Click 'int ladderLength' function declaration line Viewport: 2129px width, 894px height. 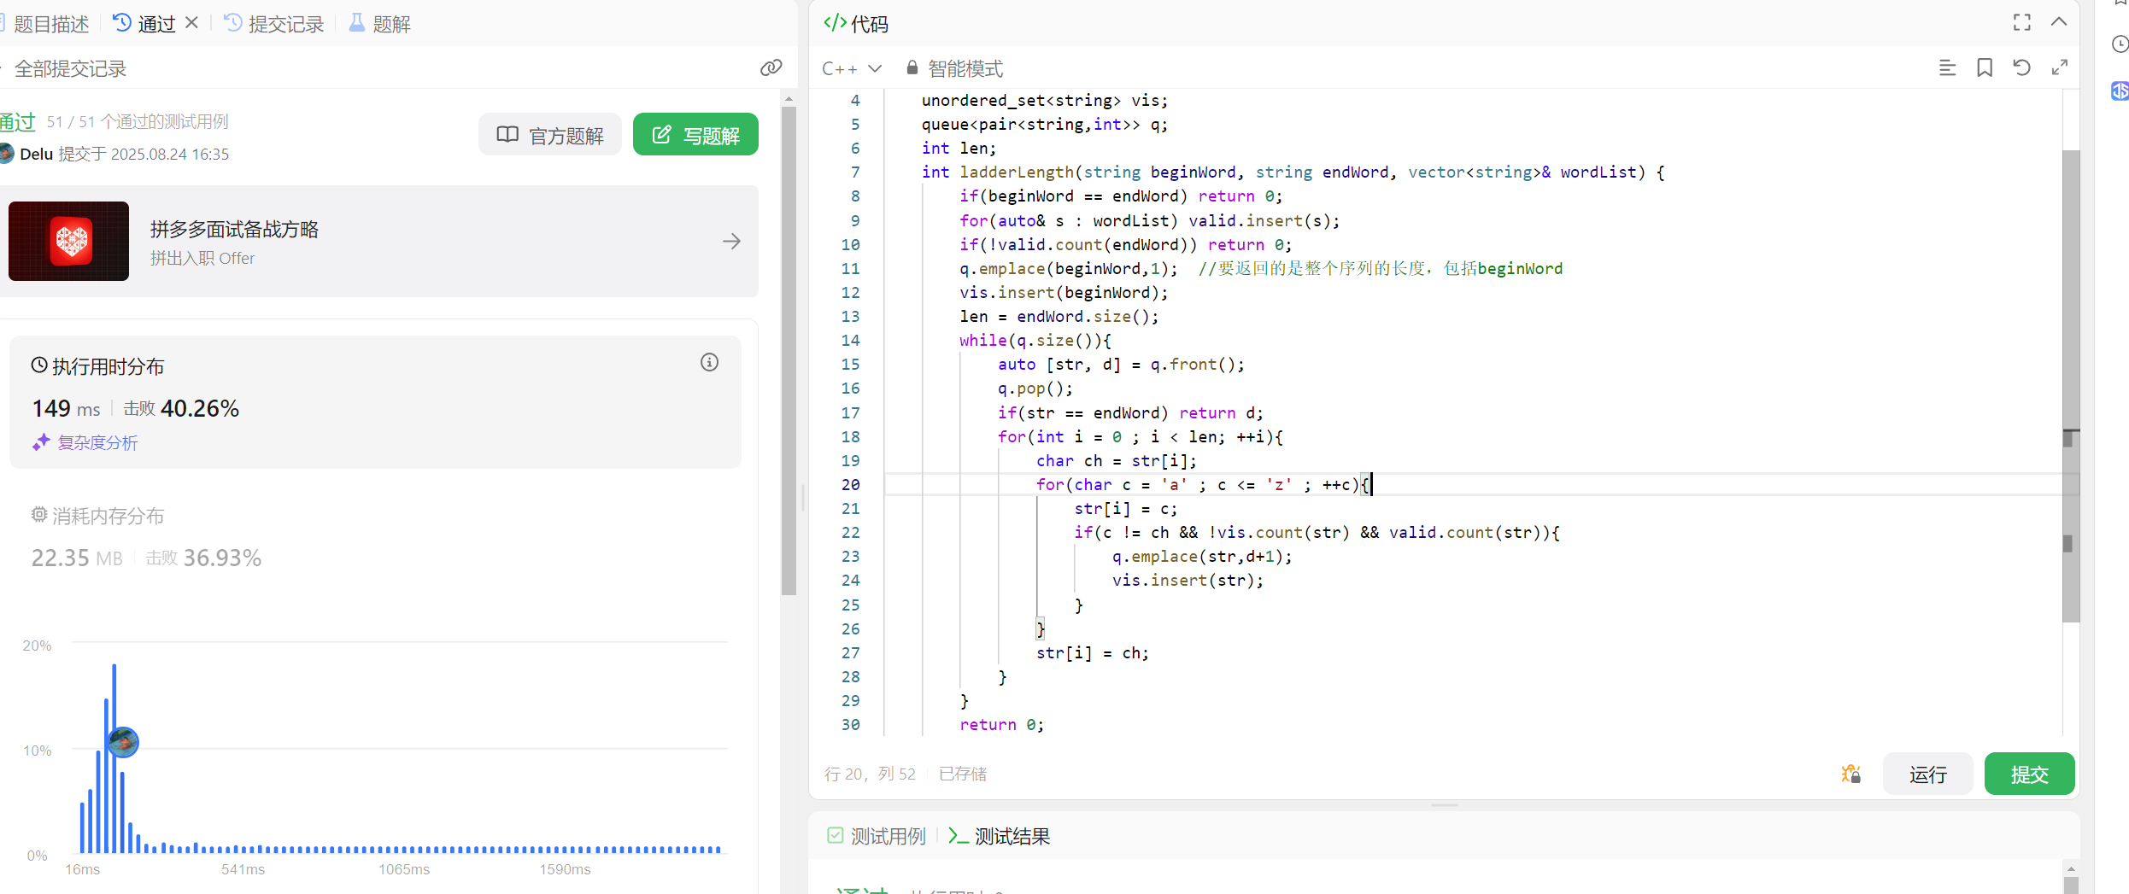point(1293,172)
